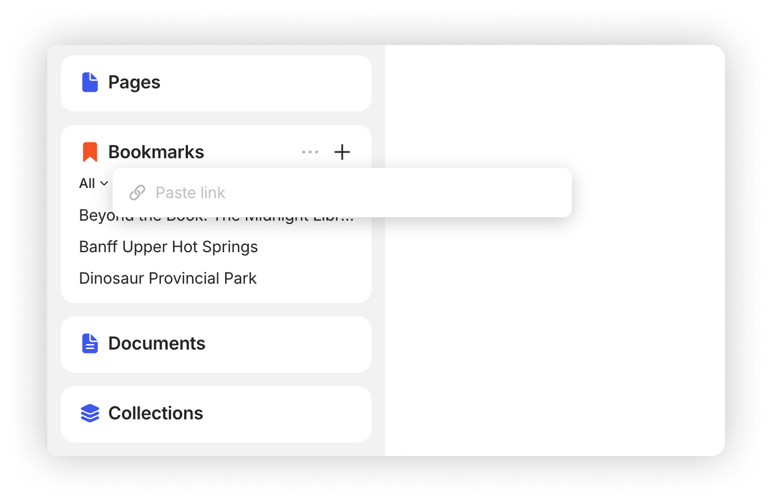The height and width of the screenshot is (501, 770).
Task: Open the All filter dropdown
Action: 87,184
